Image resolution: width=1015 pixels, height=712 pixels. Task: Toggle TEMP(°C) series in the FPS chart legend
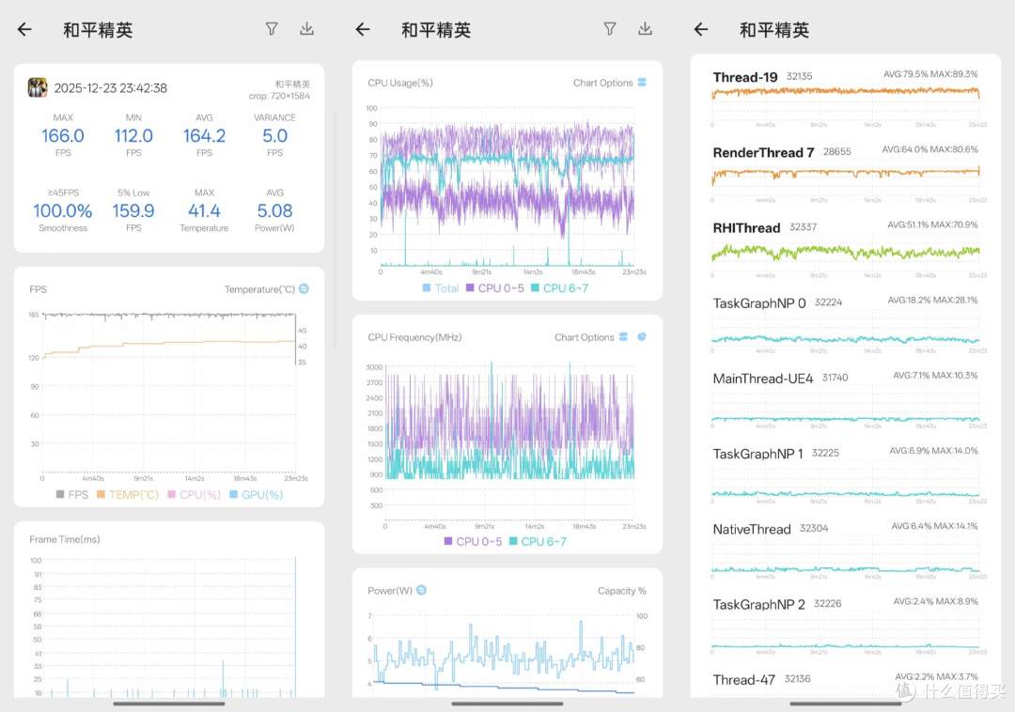click(128, 495)
